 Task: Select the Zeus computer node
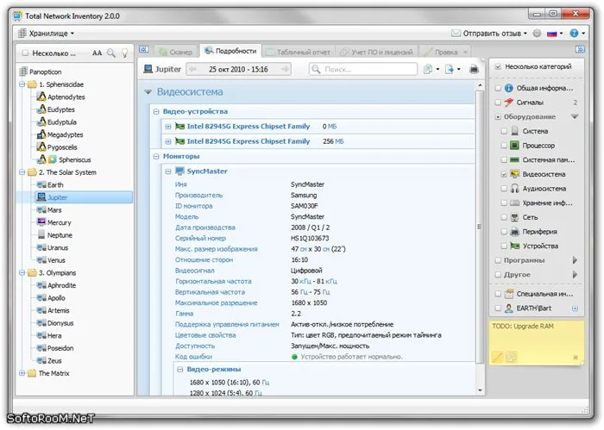point(54,361)
